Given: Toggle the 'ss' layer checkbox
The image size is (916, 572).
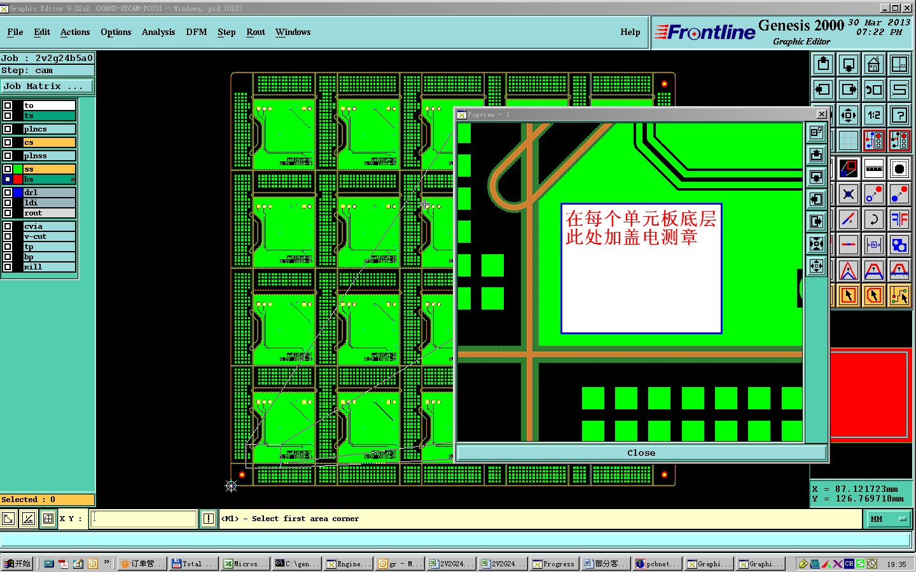Looking at the screenshot, I should pyautogui.click(x=8, y=169).
